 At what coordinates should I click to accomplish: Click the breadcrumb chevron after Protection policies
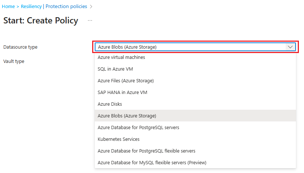pyautogui.click(x=91, y=7)
